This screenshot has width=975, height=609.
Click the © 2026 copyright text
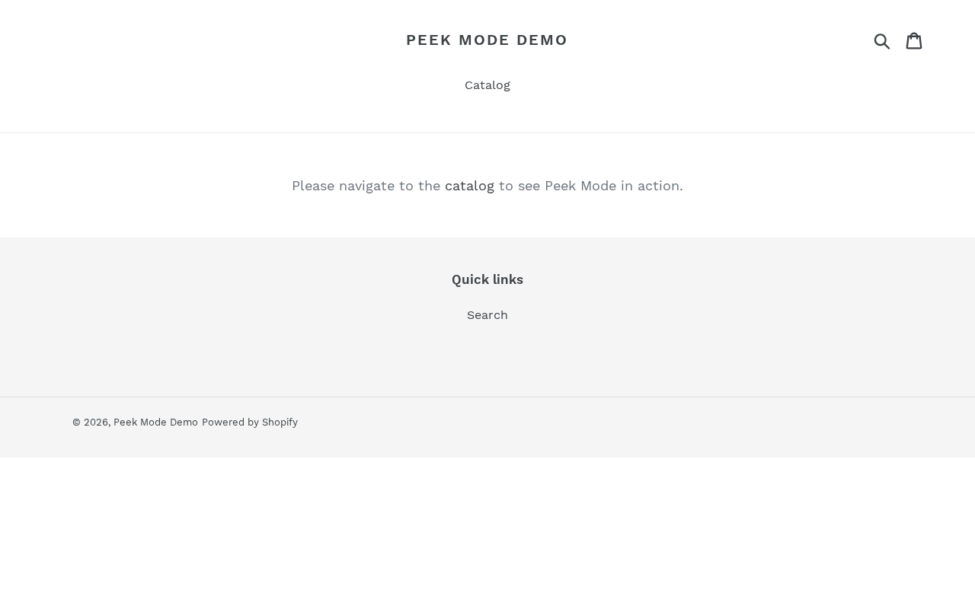pyautogui.click(x=91, y=422)
